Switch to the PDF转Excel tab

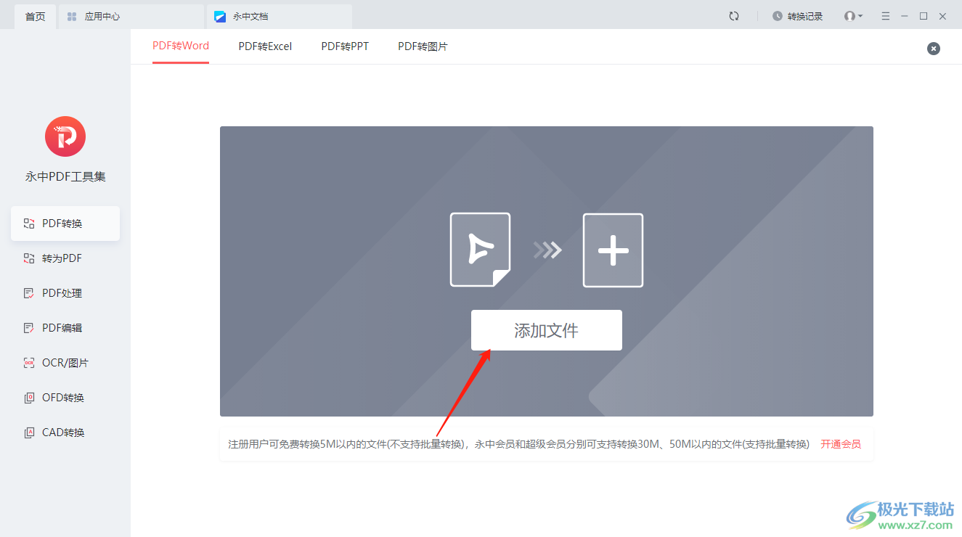click(x=265, y=46)
